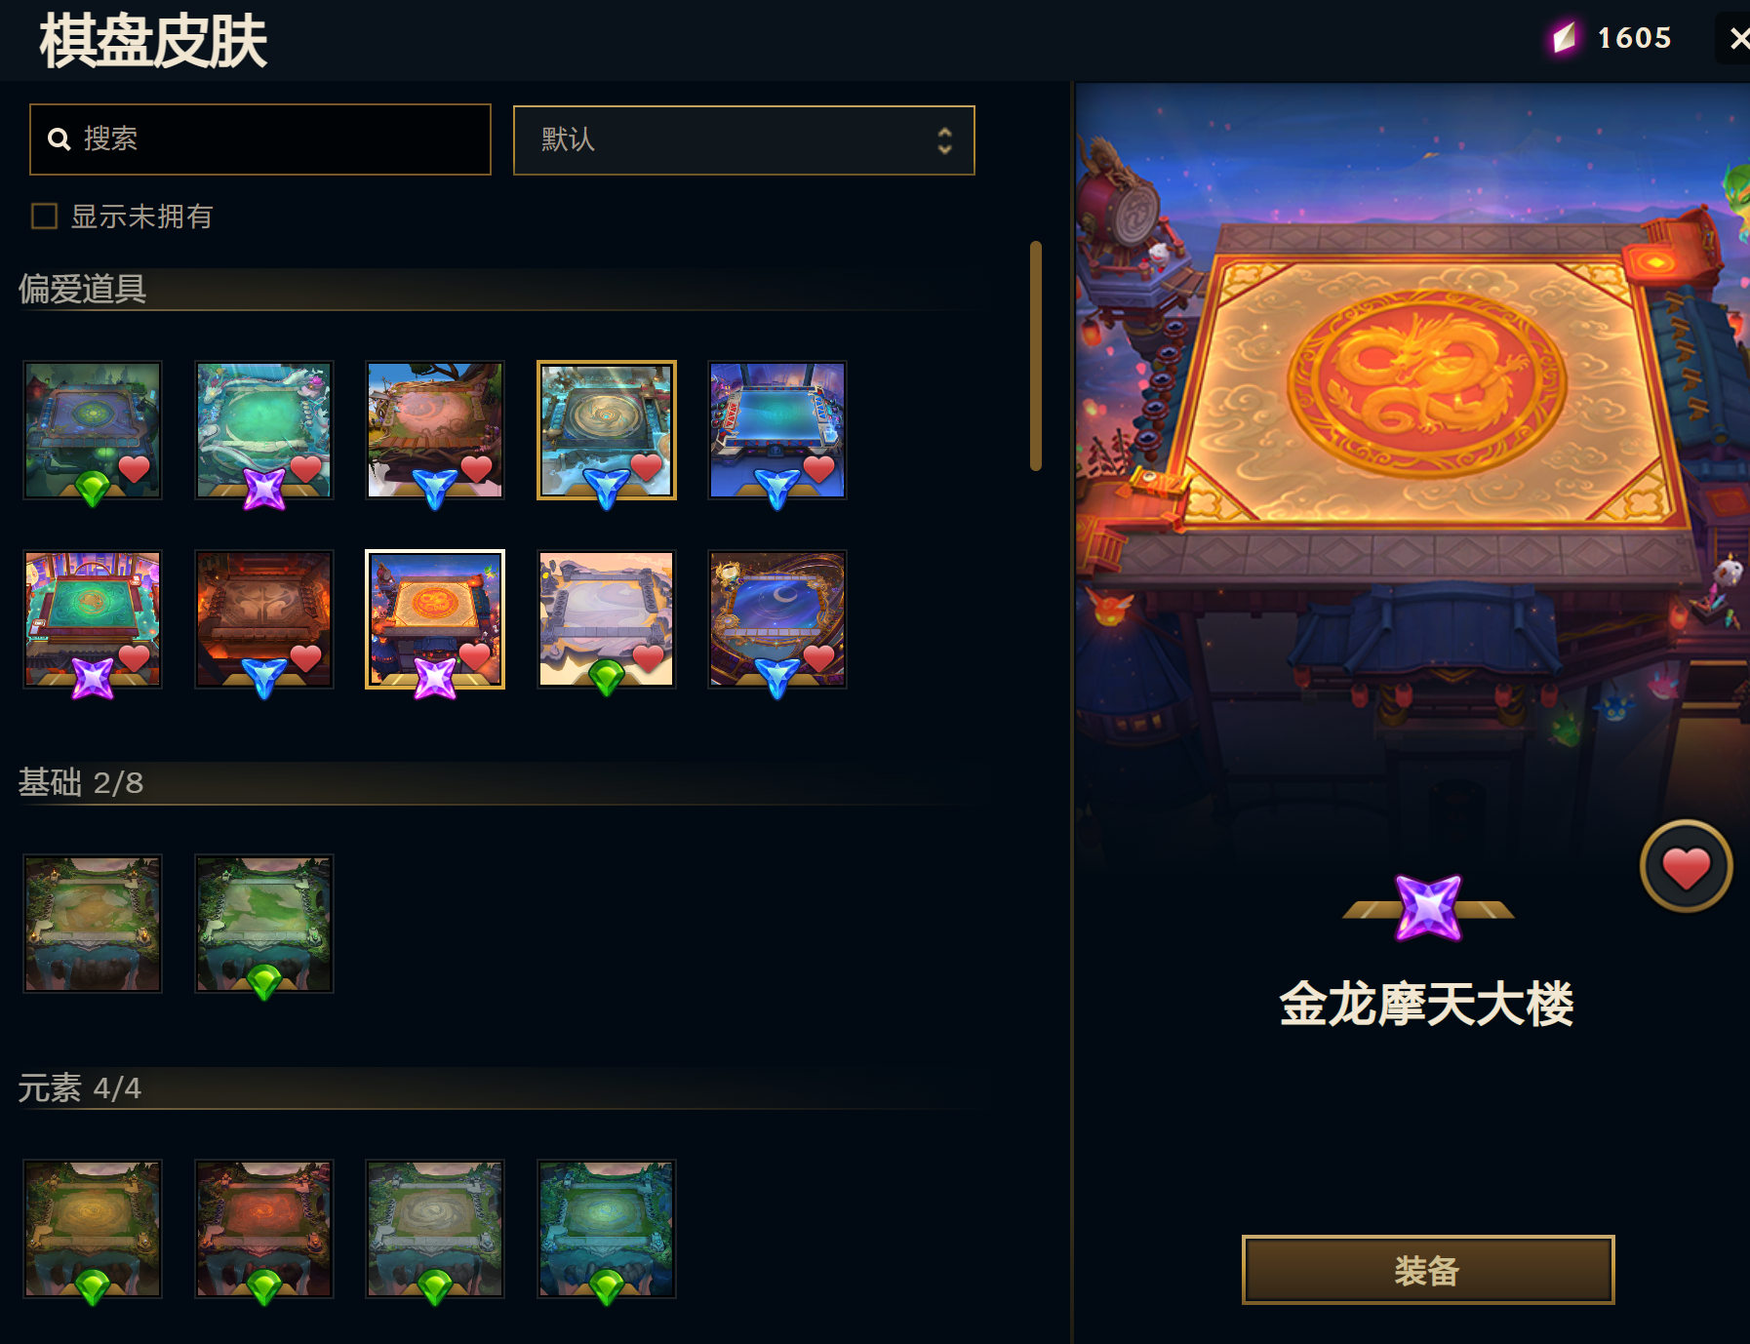Select the first default arena under 基础
The height and width of the screenshot is (1344, 1750).
[93, 924]
